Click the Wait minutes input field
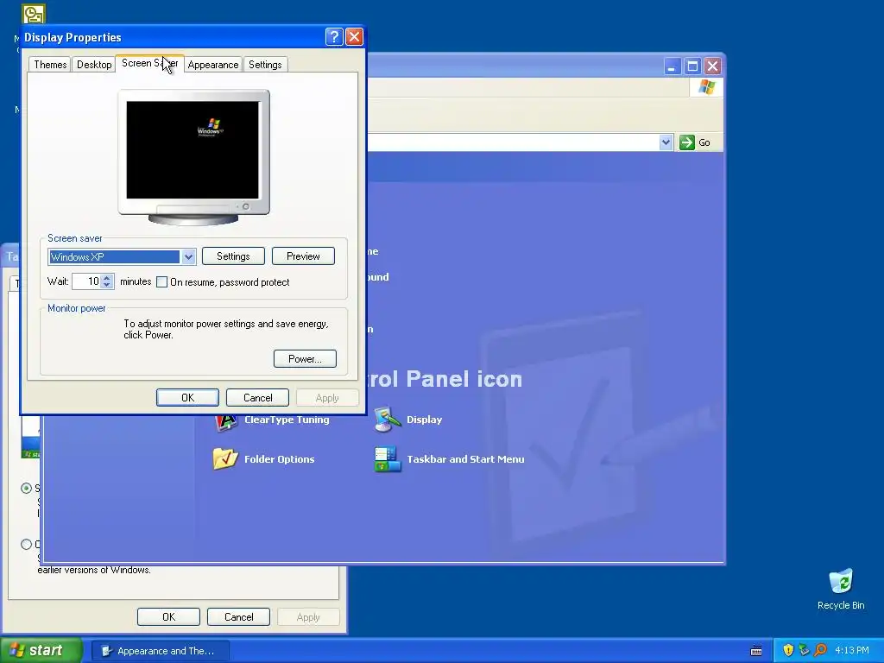 [x=87, y=281]
